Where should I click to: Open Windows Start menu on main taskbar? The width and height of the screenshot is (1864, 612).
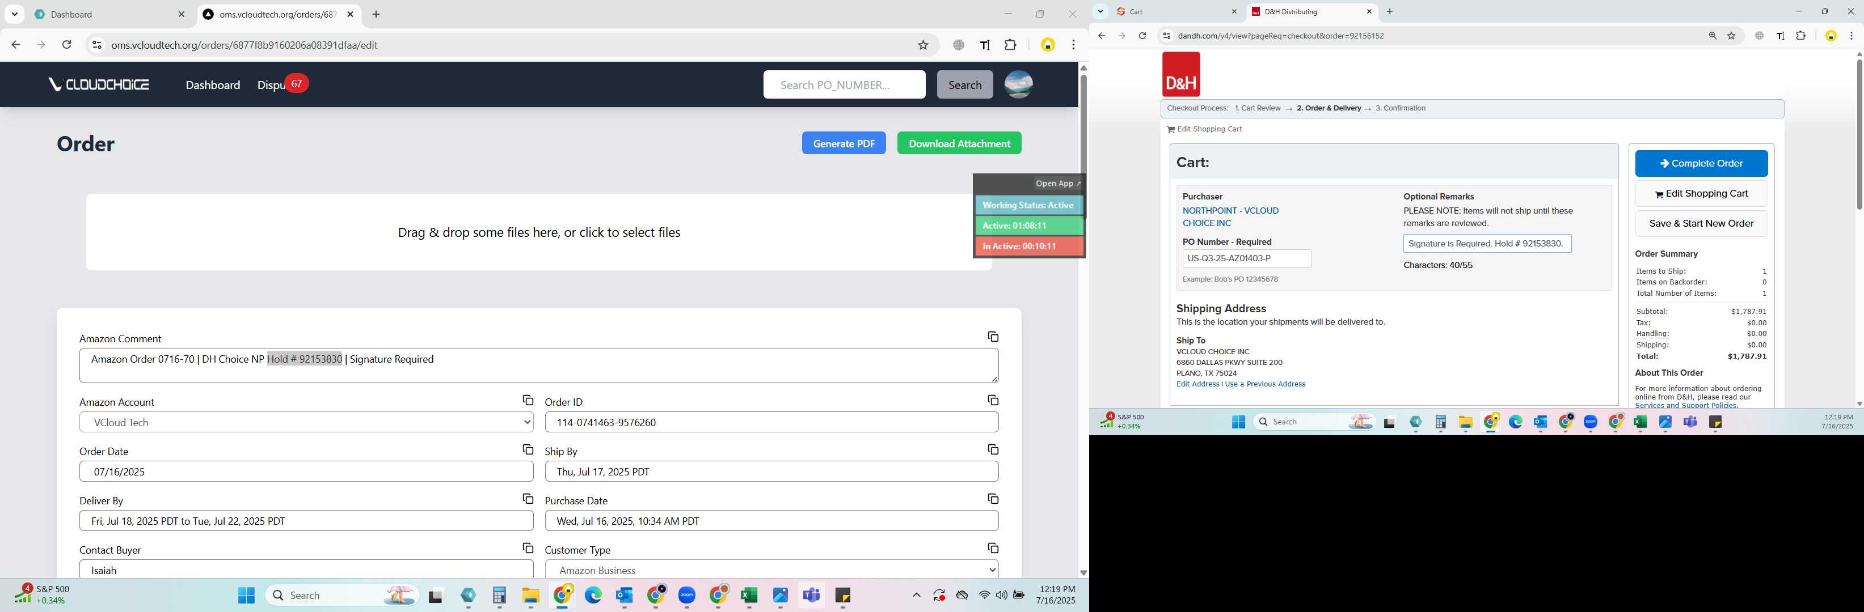pyautogui.click(x=246, y=596)
